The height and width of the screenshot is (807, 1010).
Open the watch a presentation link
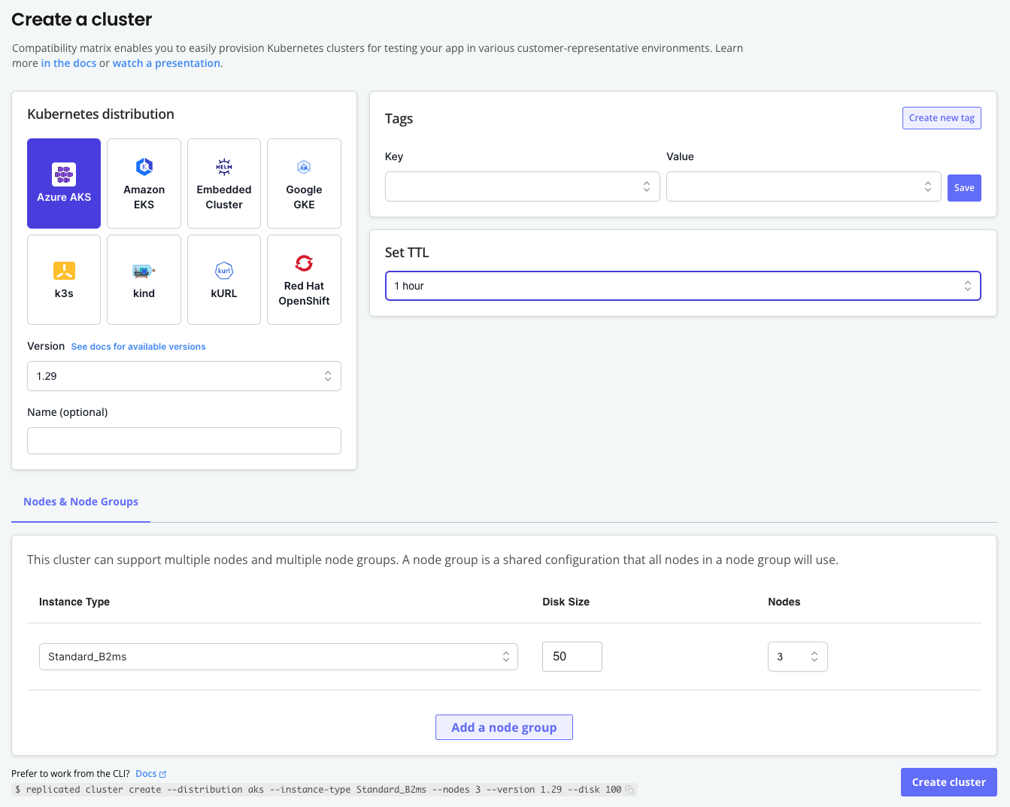(166, 62)
